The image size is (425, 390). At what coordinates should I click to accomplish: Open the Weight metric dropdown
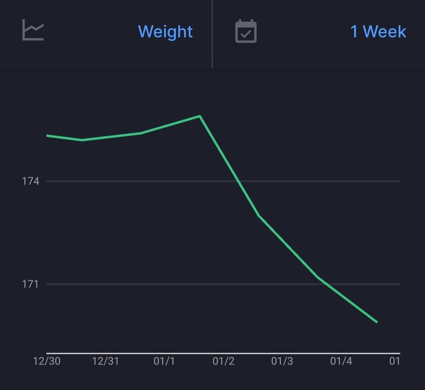165,32
